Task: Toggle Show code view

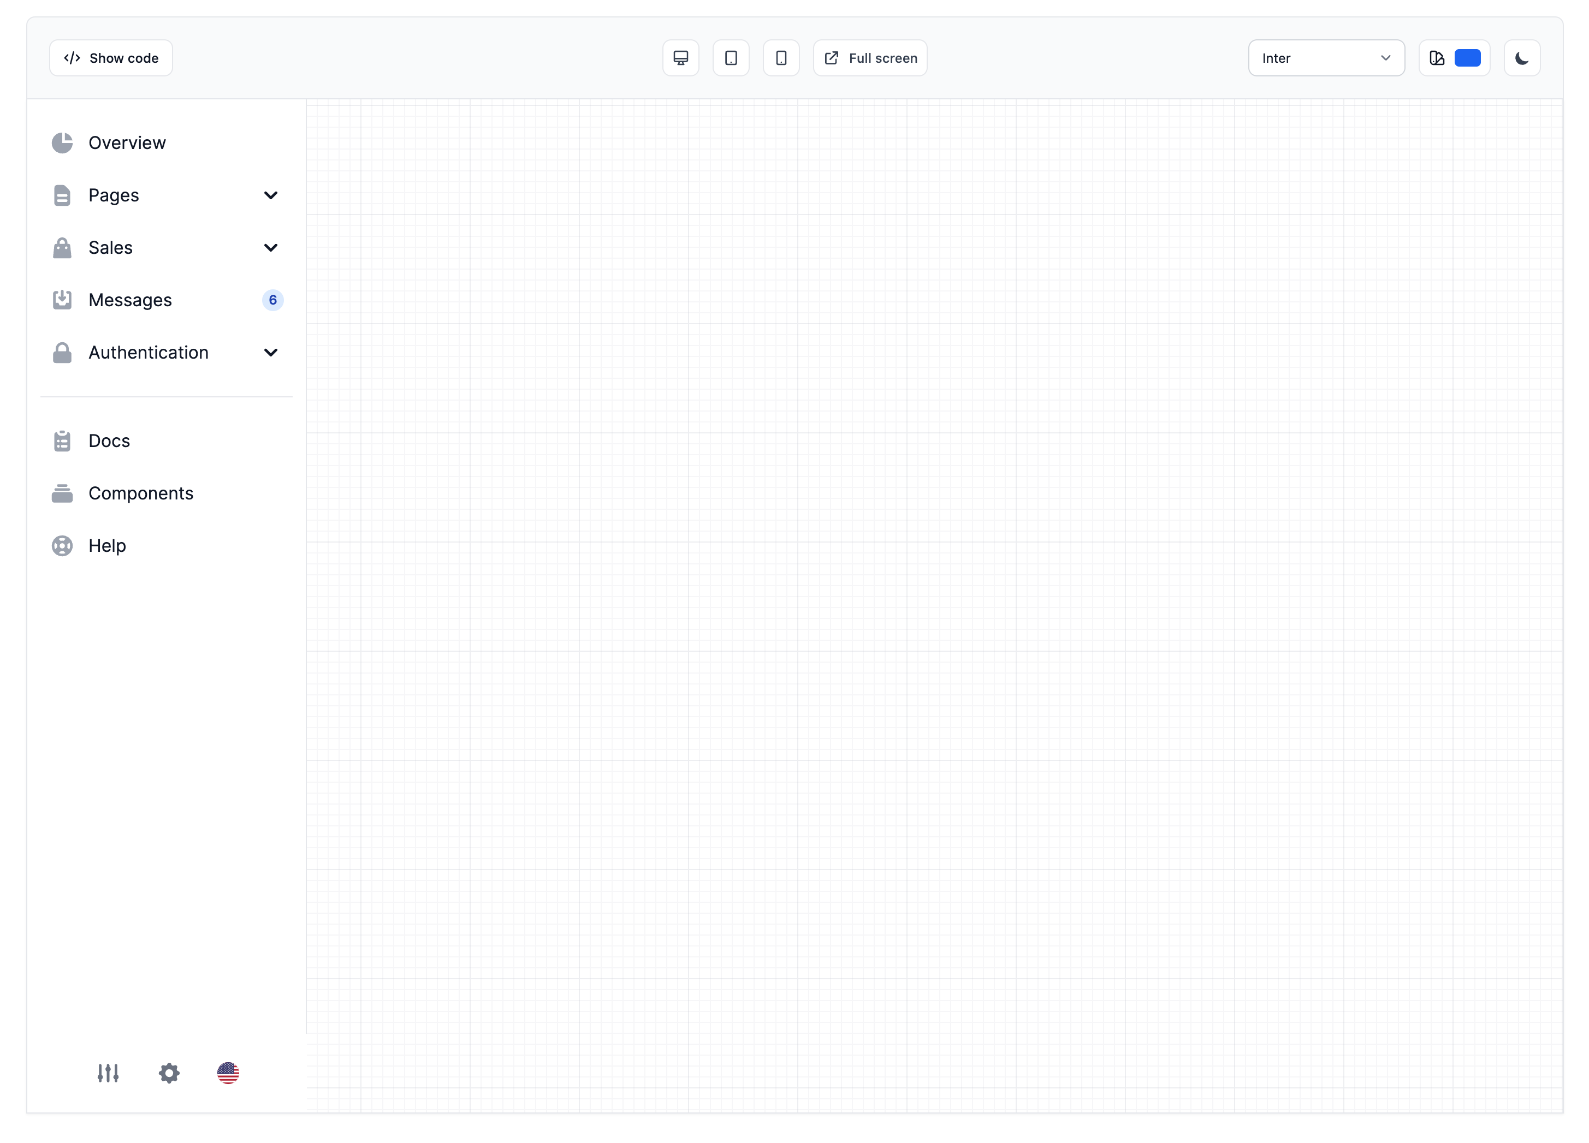Action: point(111,58)
